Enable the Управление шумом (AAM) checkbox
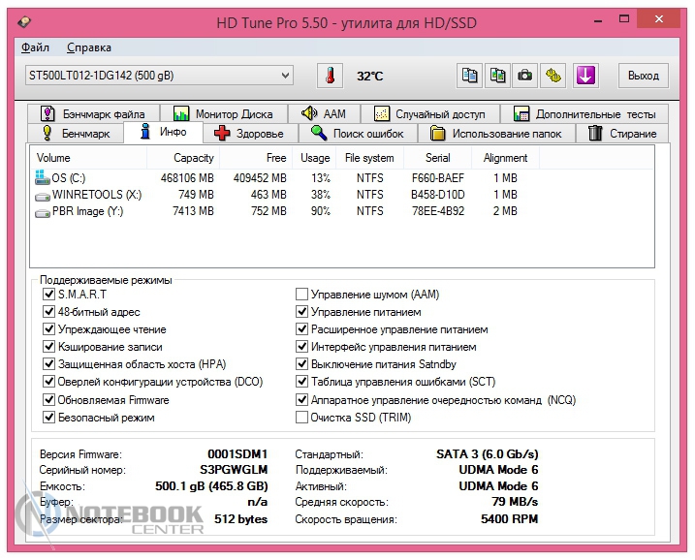 [301, 295]
